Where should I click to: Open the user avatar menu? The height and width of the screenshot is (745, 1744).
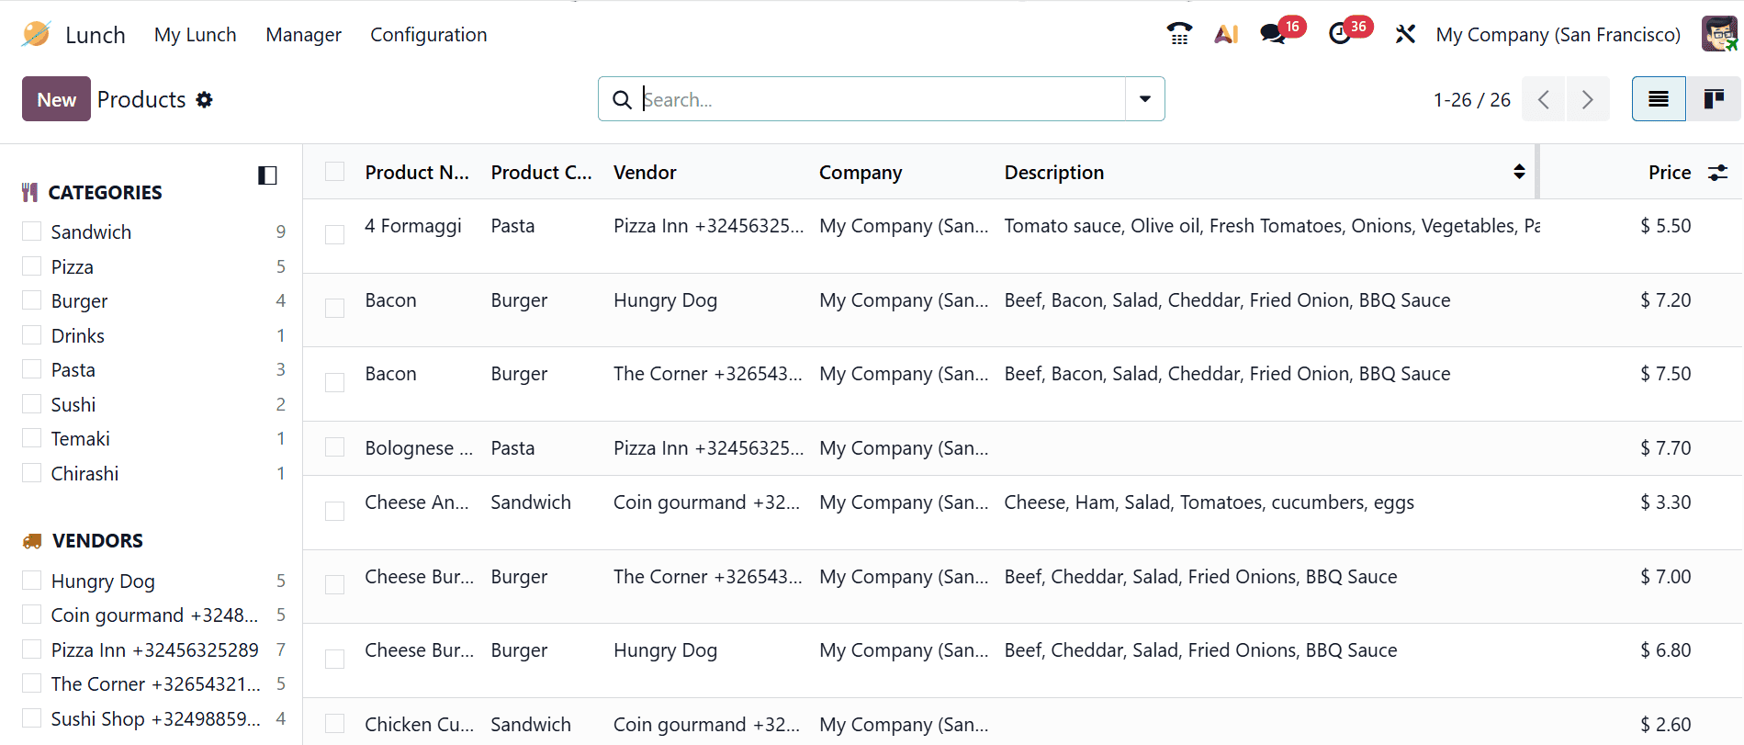pyautogui.click(x=1719, y=34)
